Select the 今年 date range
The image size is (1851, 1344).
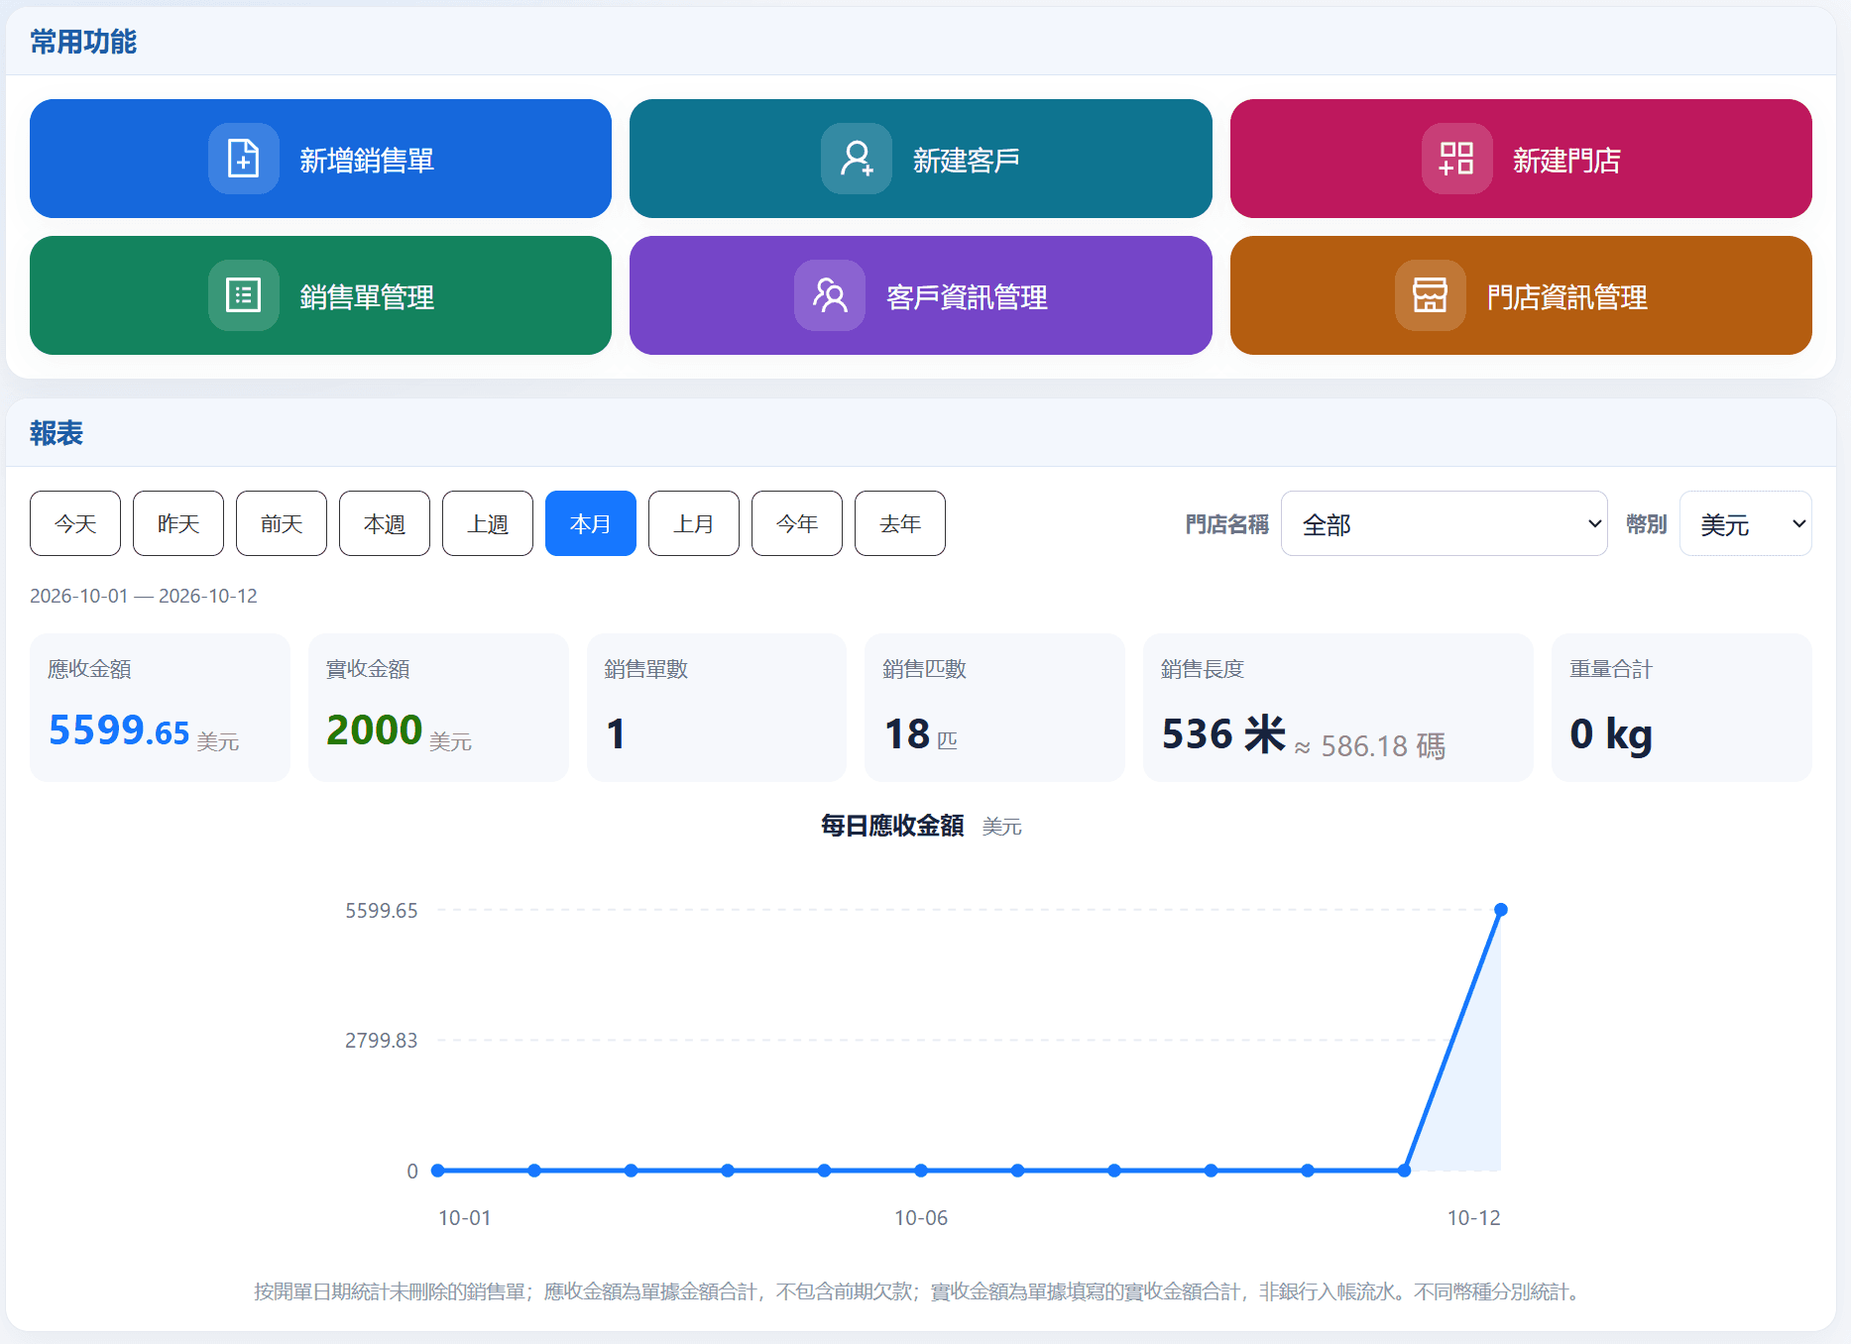coord(797,523)
